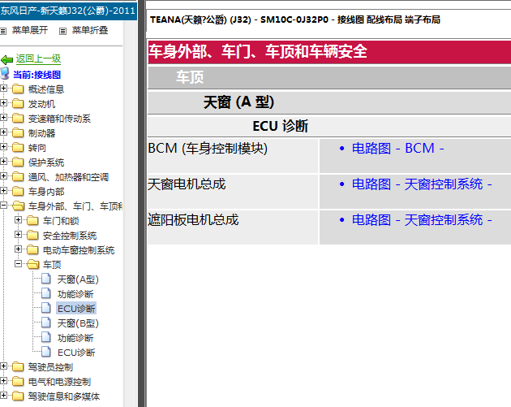The height and width of the screenshot is (407, 511).
Task: Click the open 车身外部 folder icon
Action: pyautogui.click(x=18, y=206)
